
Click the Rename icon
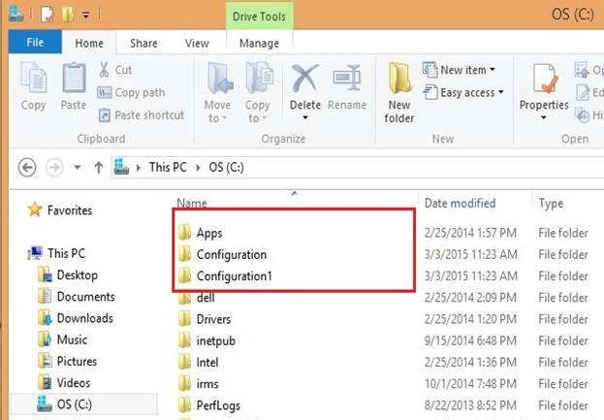[347, 79]
